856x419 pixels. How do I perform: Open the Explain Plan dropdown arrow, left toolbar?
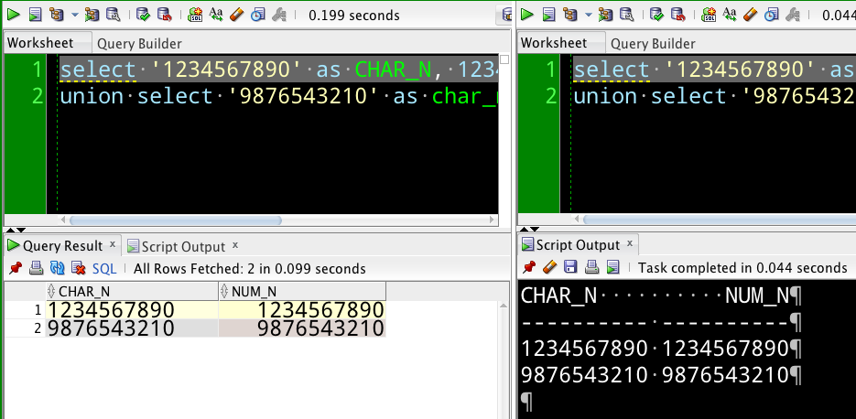75,15
